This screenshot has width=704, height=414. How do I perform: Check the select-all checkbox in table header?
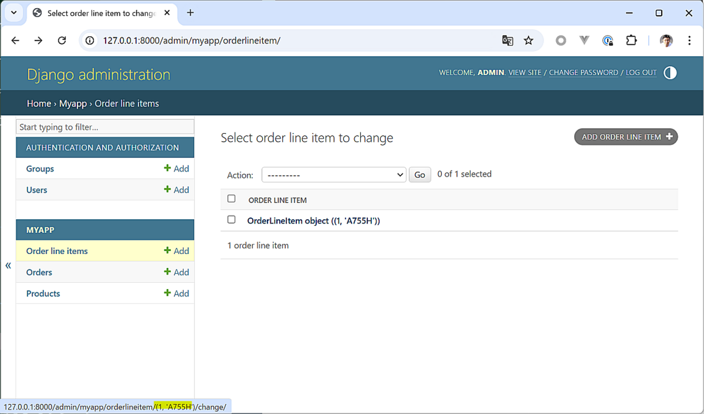(x=231, y=199)
